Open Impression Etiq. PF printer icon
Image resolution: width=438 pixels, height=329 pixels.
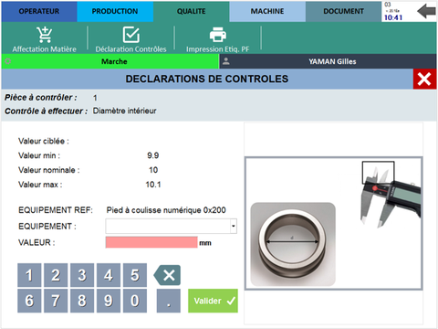click(x=218, y=35)
